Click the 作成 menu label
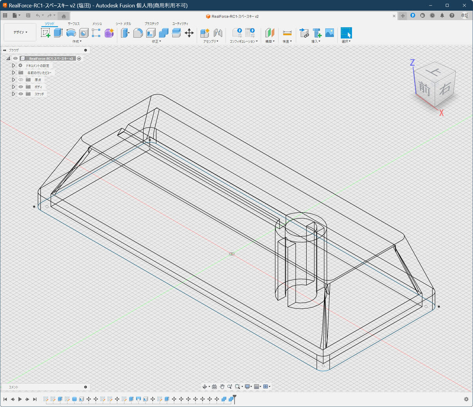This screenshot has width=473, height=407. coord(77,41)
